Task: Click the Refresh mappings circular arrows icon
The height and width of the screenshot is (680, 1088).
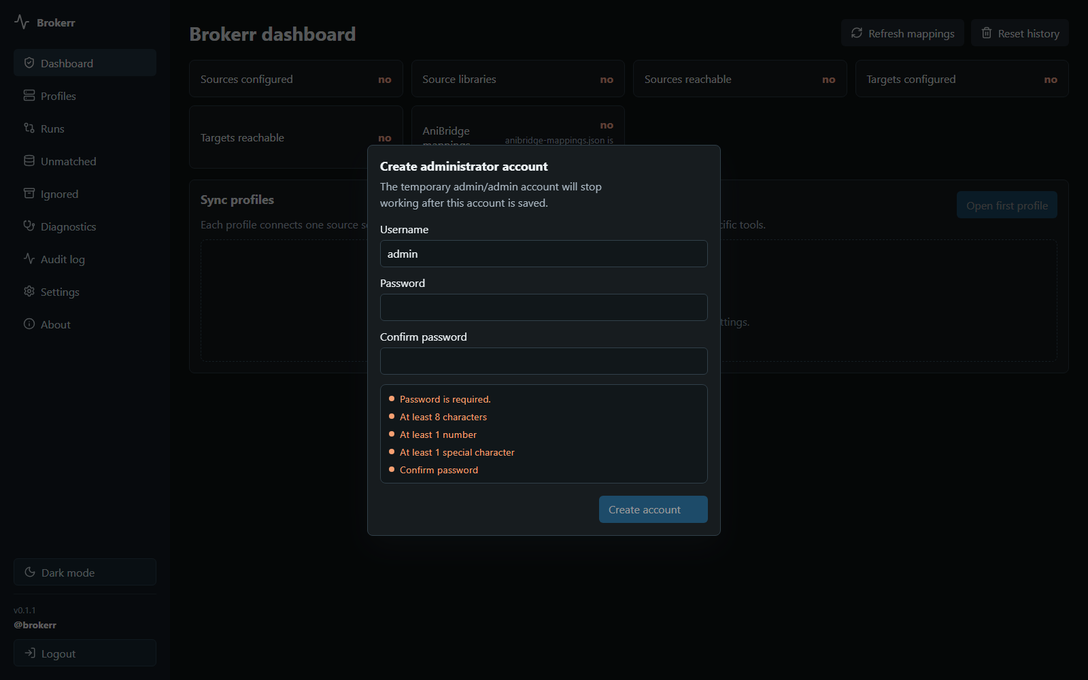Action: [857, 33]
